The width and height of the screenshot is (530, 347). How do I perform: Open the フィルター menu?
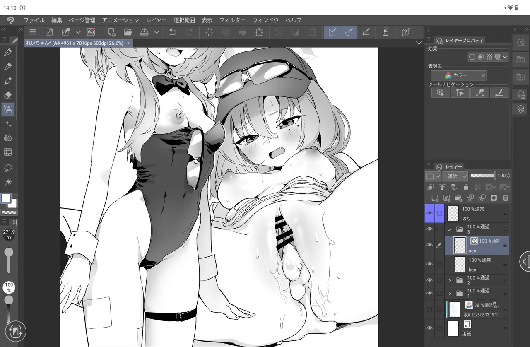232,20
